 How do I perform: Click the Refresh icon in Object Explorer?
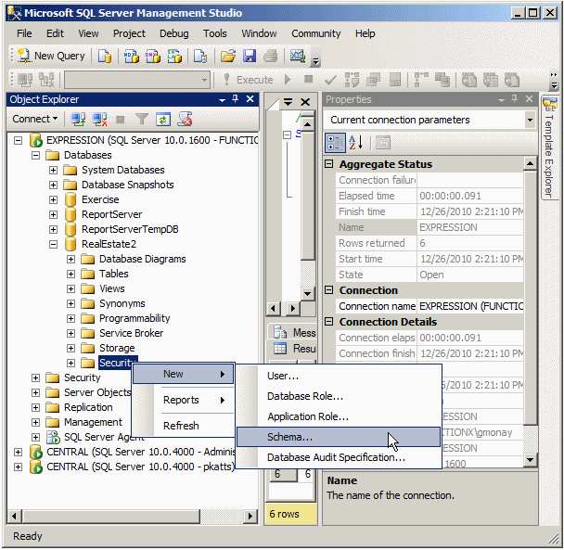tap(163, 119)
